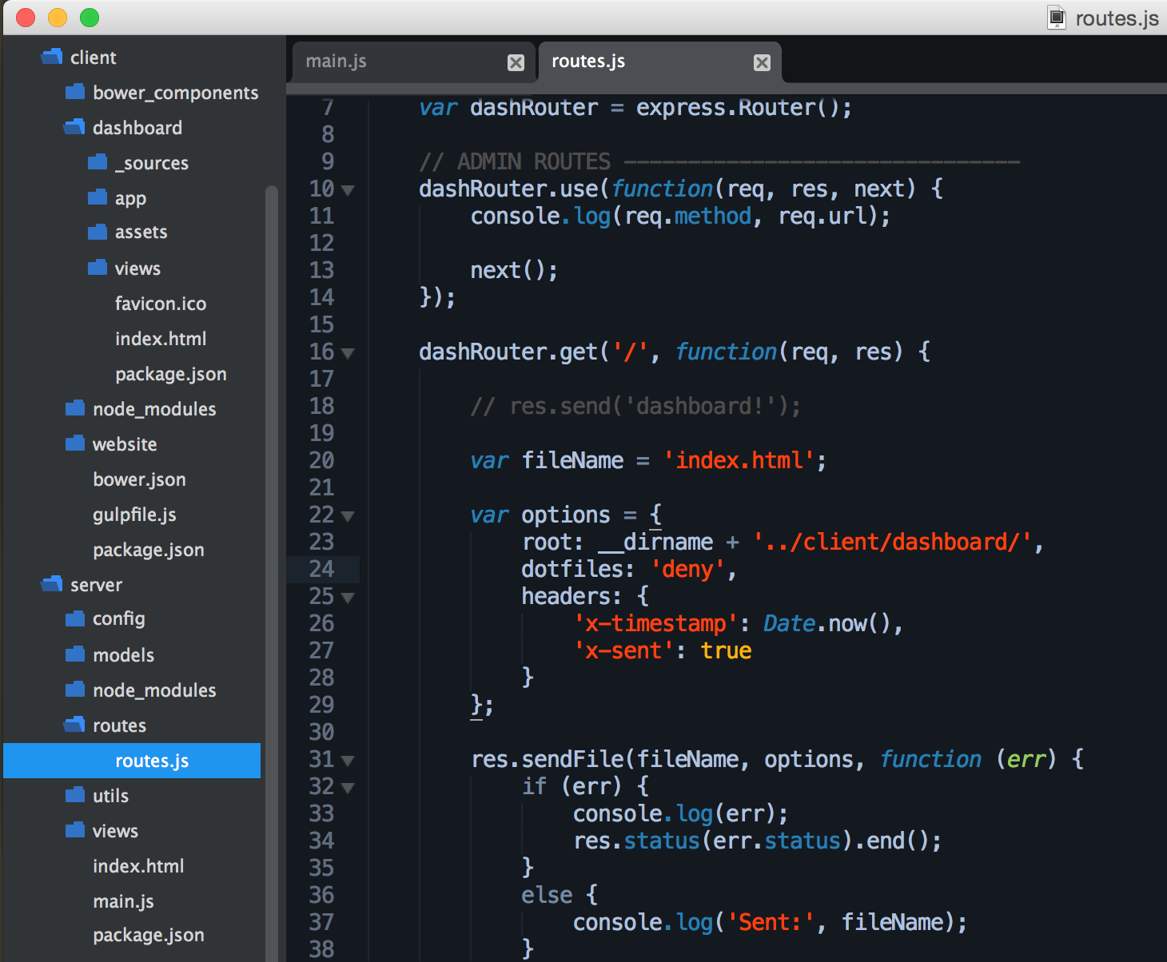Click the dashboard folder icon
This screenshot has height=962, width=1167.
click(x=74, y=127)
